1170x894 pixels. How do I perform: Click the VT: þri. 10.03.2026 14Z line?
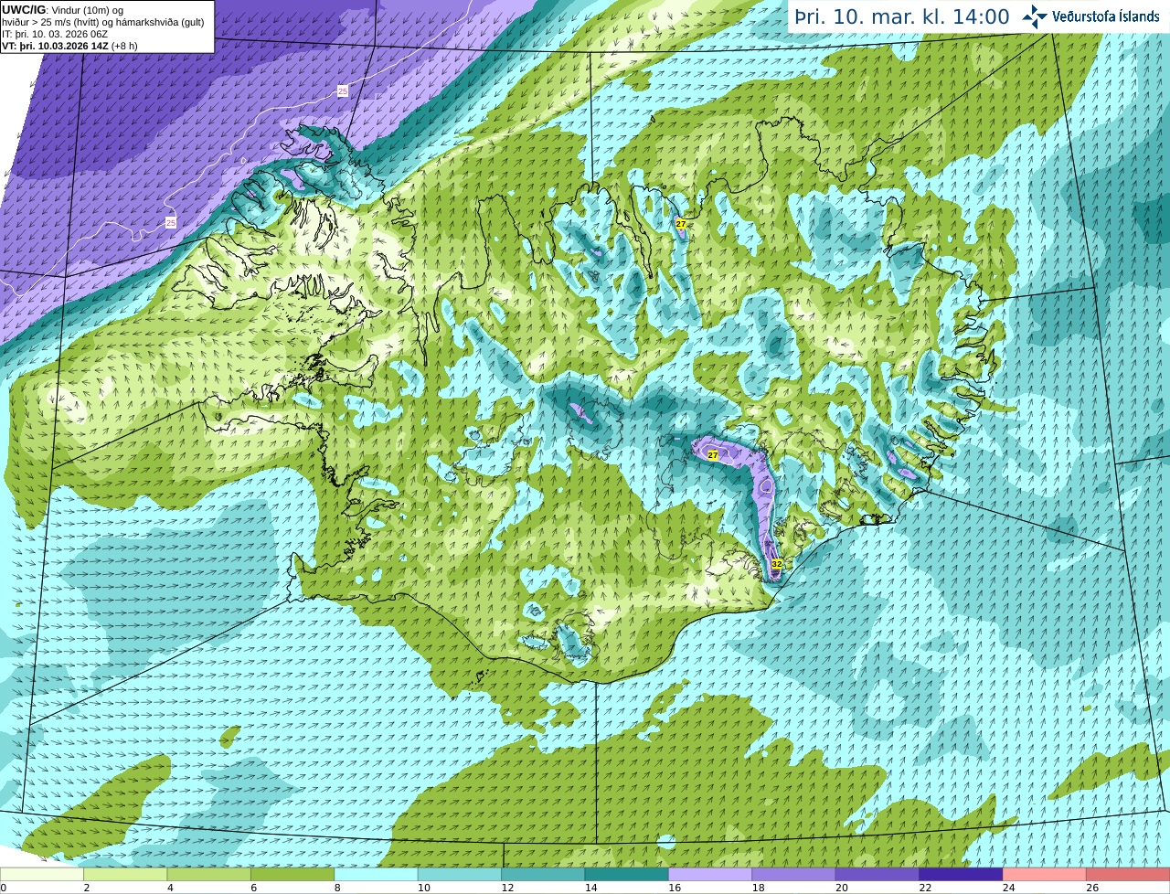tap(69, 46)
